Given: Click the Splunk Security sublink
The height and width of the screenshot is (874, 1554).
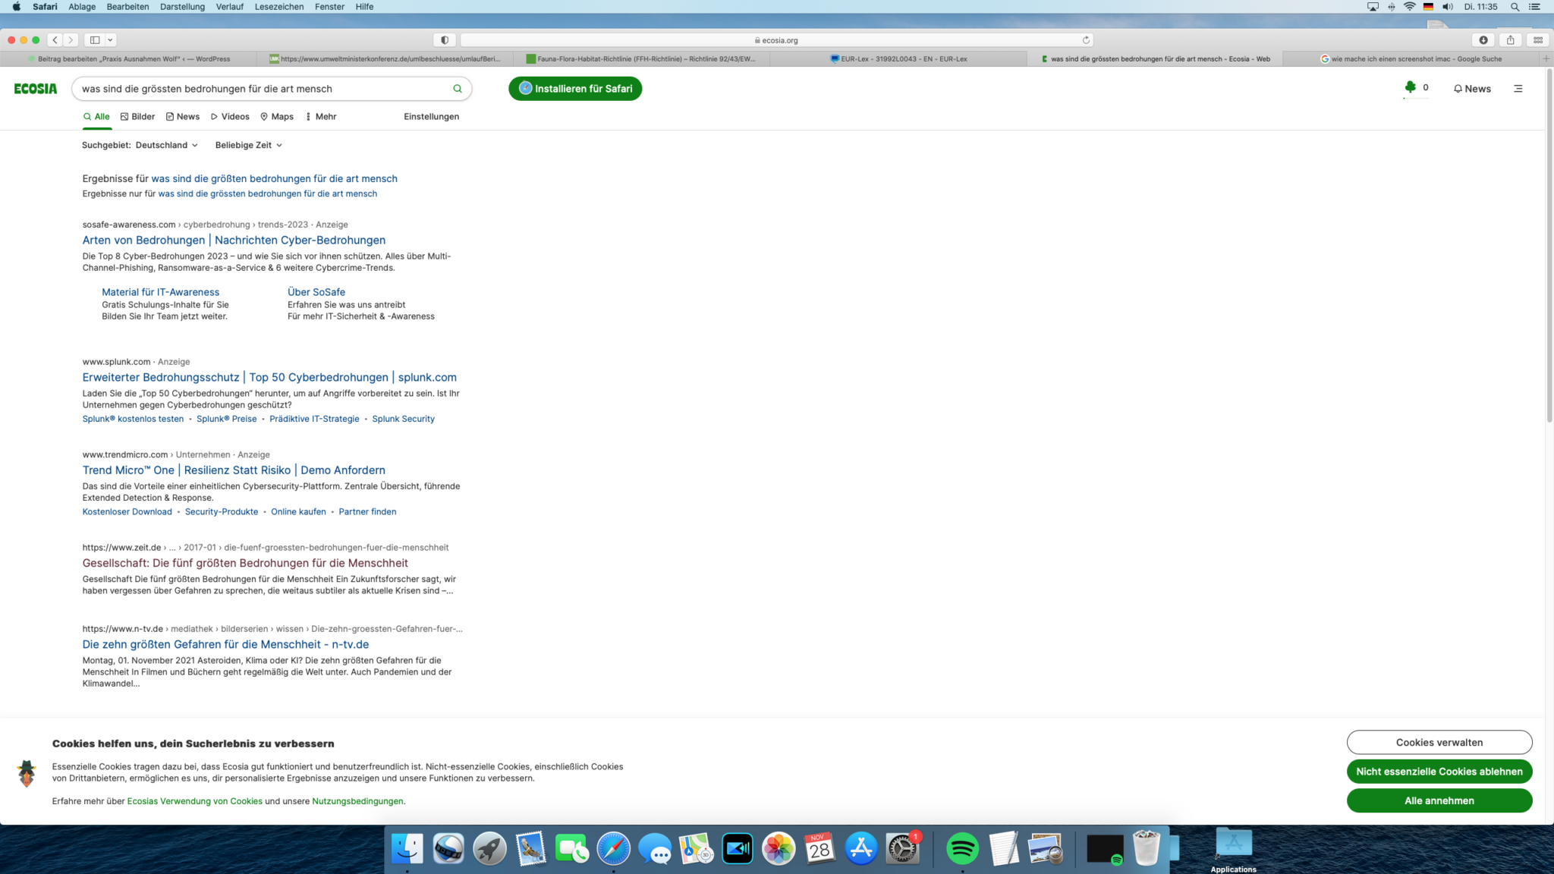Looking at the screenshot, I should (x=403, y=419).
